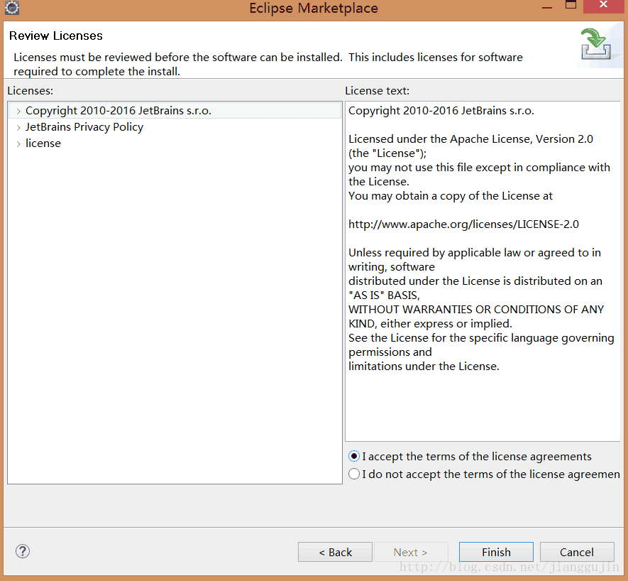Click the 'Review Licenses' heading

(x=56, y=36)
